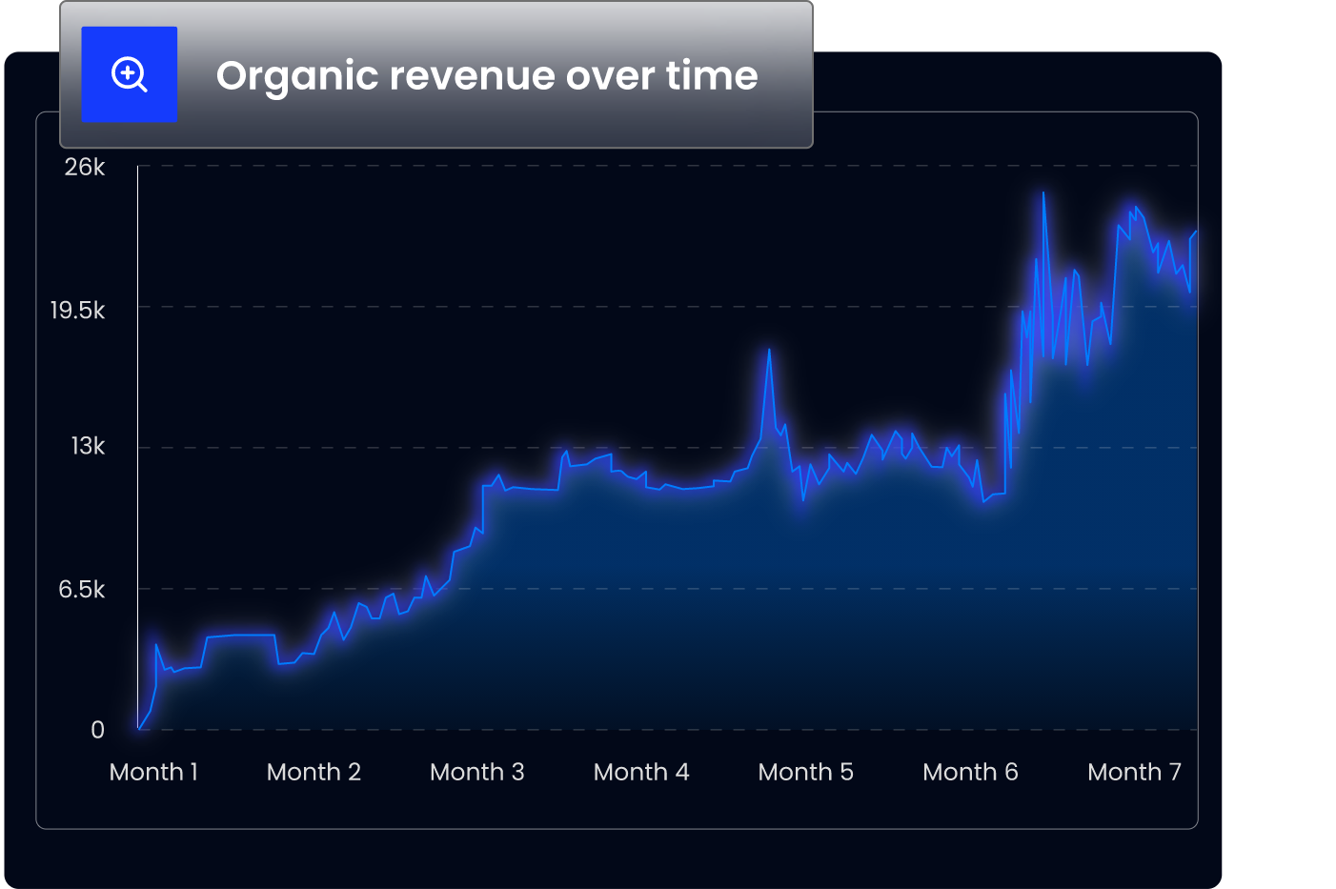This screenshot has height=889, width=1336.
Task: Choose Month 3 on the x-axis
Action: pos(476,772)
